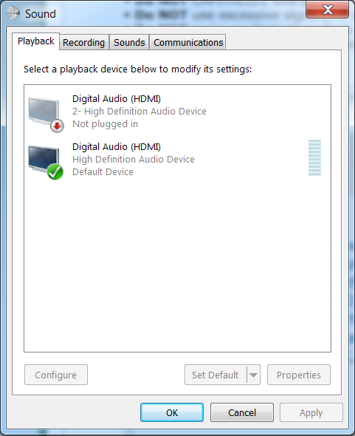Select the unplugged HDMI monitor icon
The width and height of the screenshot is (355, 436).
tap(44, 112)
